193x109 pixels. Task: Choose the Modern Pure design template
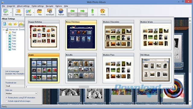[118, 68]
